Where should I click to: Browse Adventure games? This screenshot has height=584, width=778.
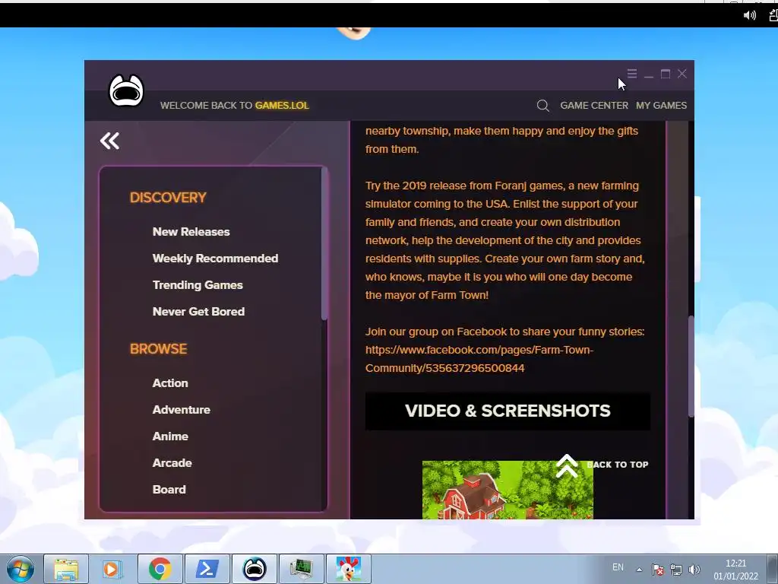point(181,410)
